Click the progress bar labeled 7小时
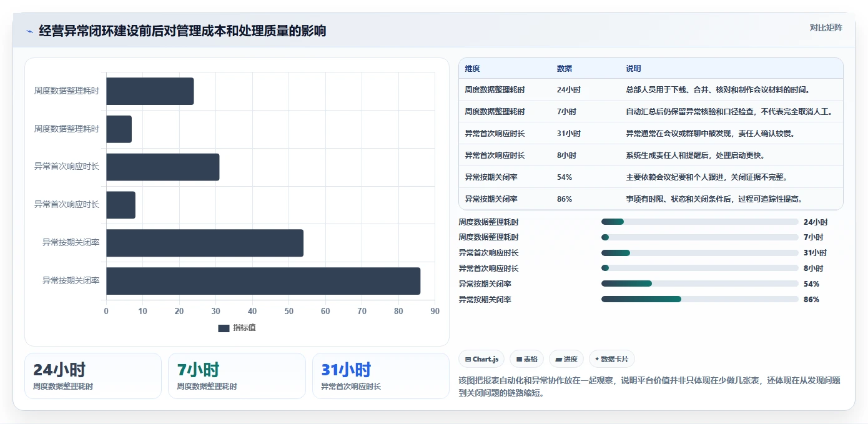The image size is (868, 424). pos(699,237)
